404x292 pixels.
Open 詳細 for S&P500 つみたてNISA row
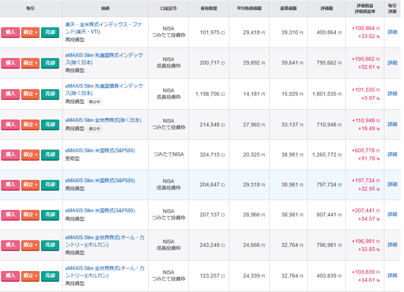point(392,154)
